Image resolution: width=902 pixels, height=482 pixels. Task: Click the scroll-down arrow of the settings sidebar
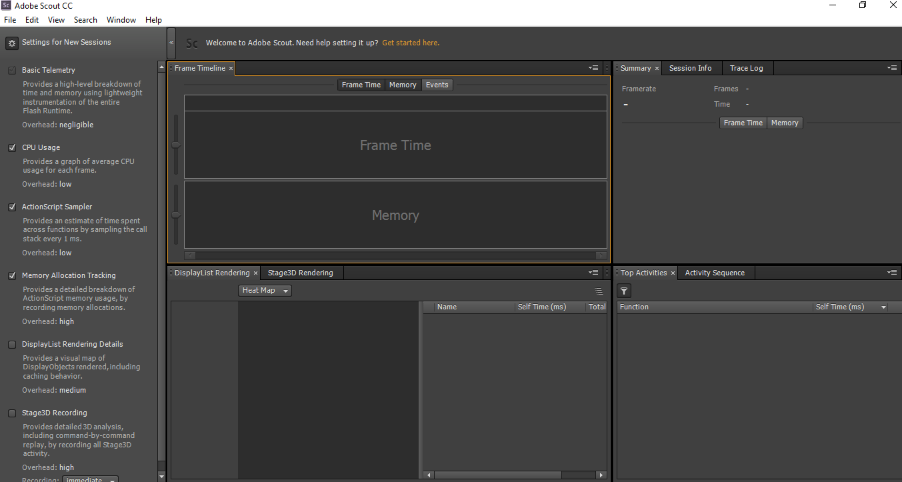click(x=161, y=476)
